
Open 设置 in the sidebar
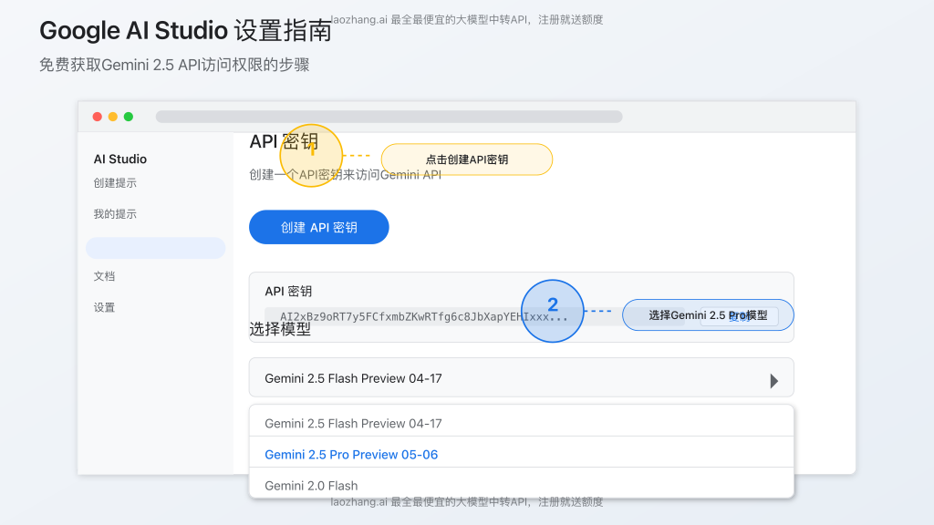[104, 307]
